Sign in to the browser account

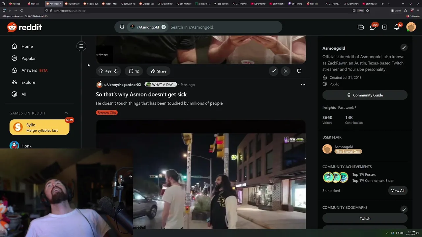point(396,11)
